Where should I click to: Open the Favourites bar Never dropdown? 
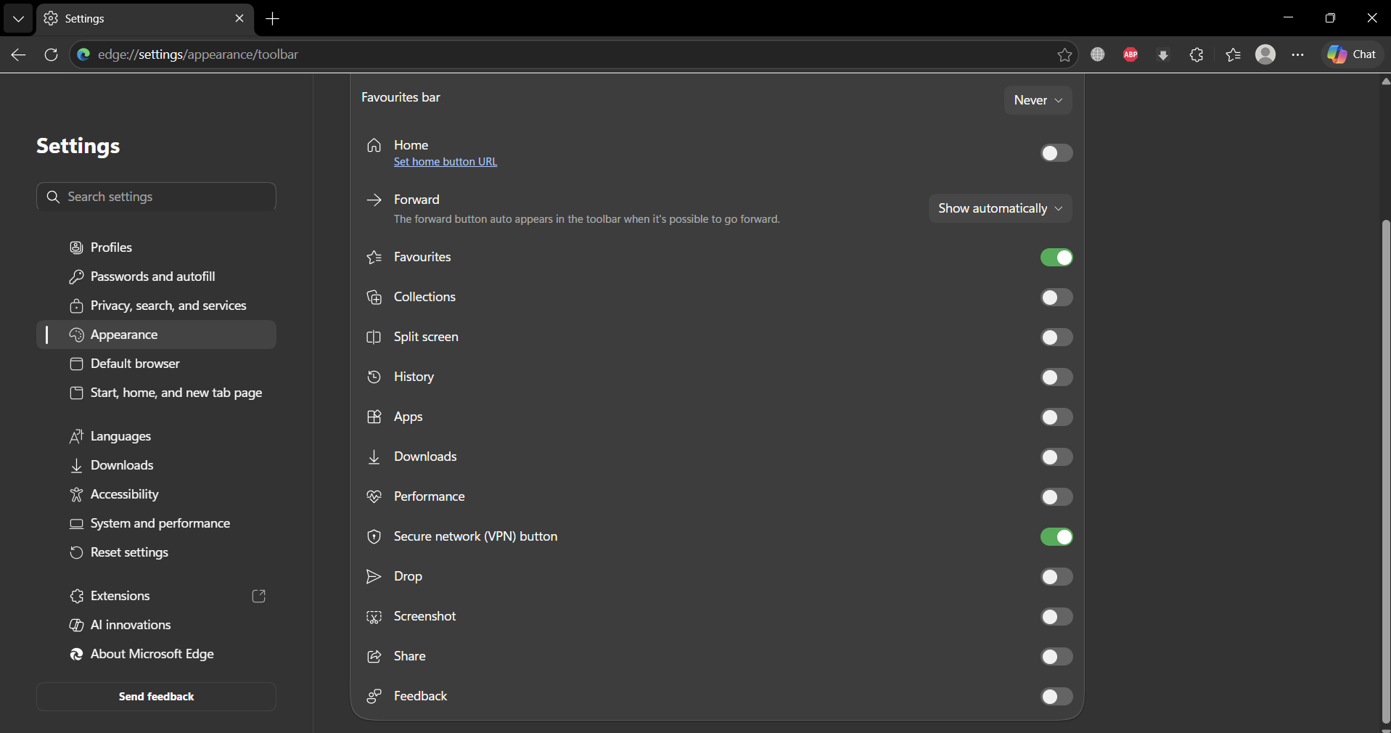[1038, 100]
